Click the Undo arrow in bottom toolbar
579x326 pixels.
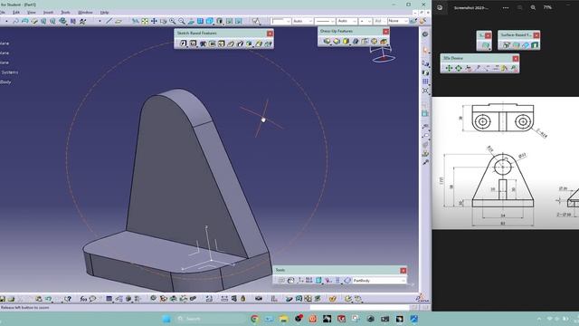pyautogui.click(x=48, y=299)
